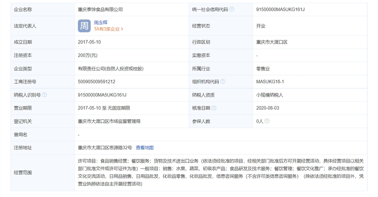The image size is (378, 197).
Task: Click help icon next to 组织机构代码
Action: click(x=223, y=82)
